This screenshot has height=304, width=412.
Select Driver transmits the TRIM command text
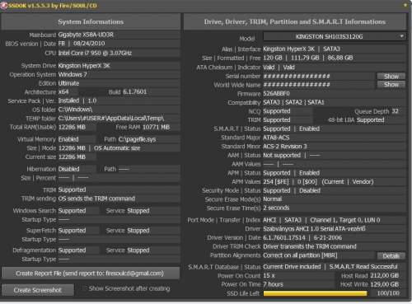310,246
